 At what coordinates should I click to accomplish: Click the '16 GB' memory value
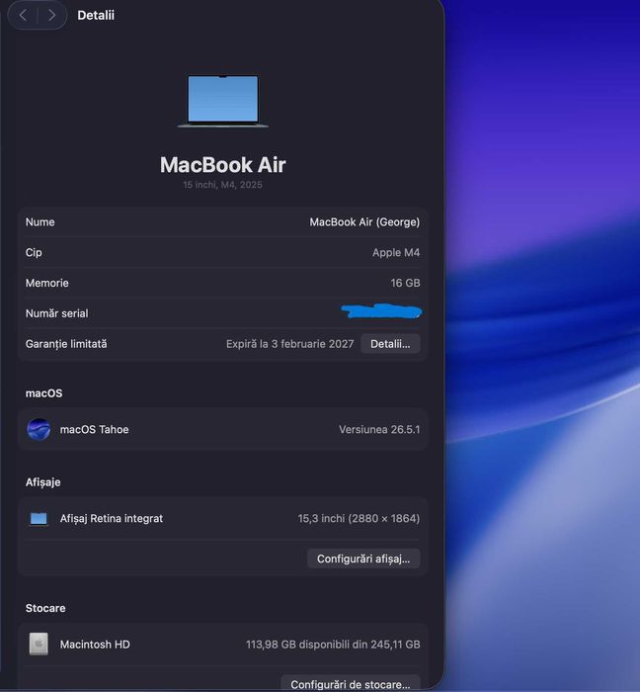pos(405,283)
